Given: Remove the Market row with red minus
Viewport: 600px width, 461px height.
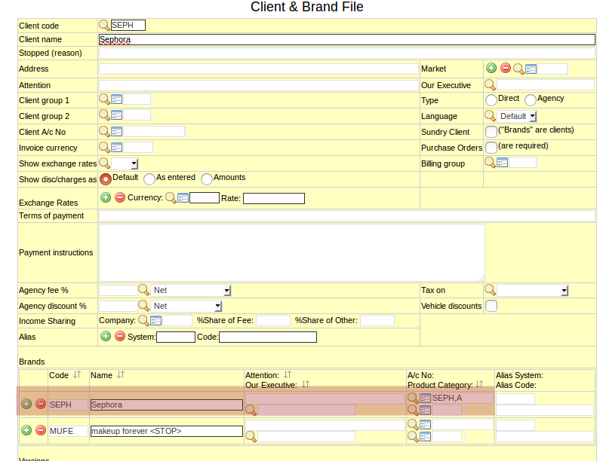Looking at the screenshot, I should (506, 68).
